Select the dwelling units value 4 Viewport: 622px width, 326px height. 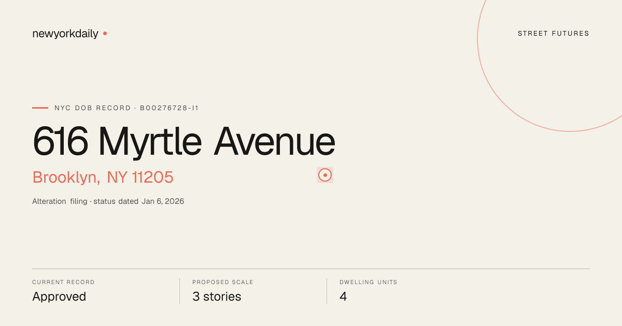343,297
